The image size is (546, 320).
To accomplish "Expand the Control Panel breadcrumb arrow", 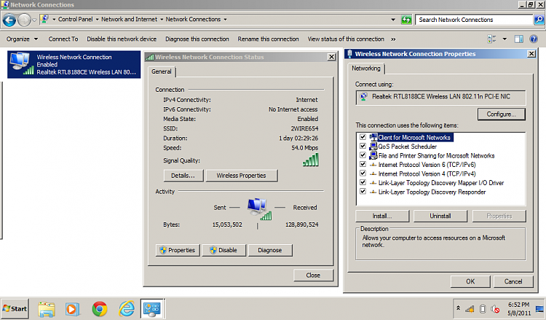I will point(97,20).
